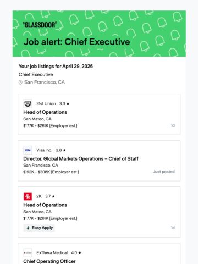Click the star next to 31st Union rating

(x=68, y=104)
